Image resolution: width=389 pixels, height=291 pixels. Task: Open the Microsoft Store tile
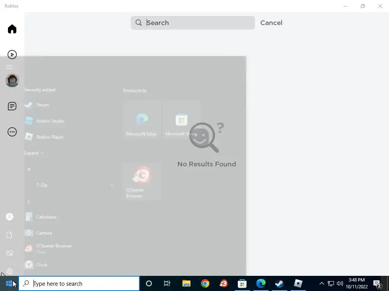pyautogui.click(x=182, y=120)
